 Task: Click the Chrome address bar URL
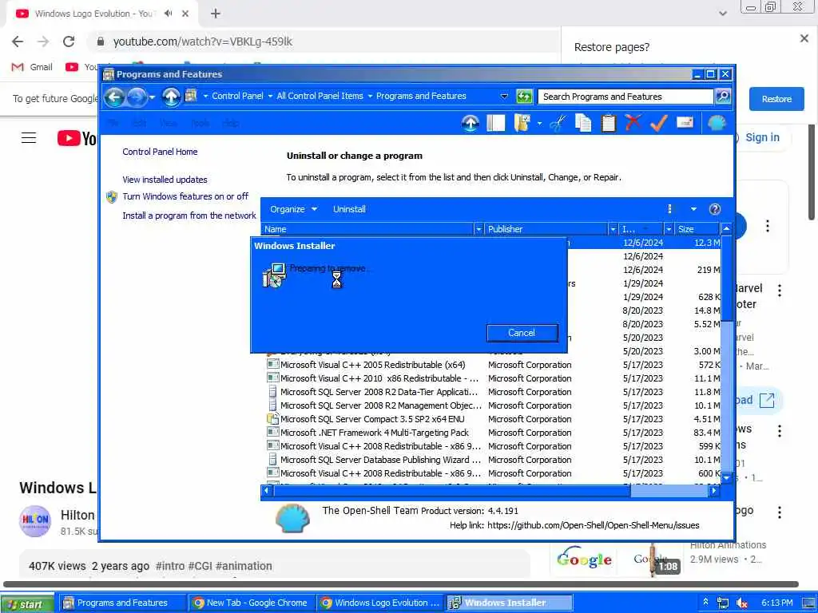pos(202,42)
